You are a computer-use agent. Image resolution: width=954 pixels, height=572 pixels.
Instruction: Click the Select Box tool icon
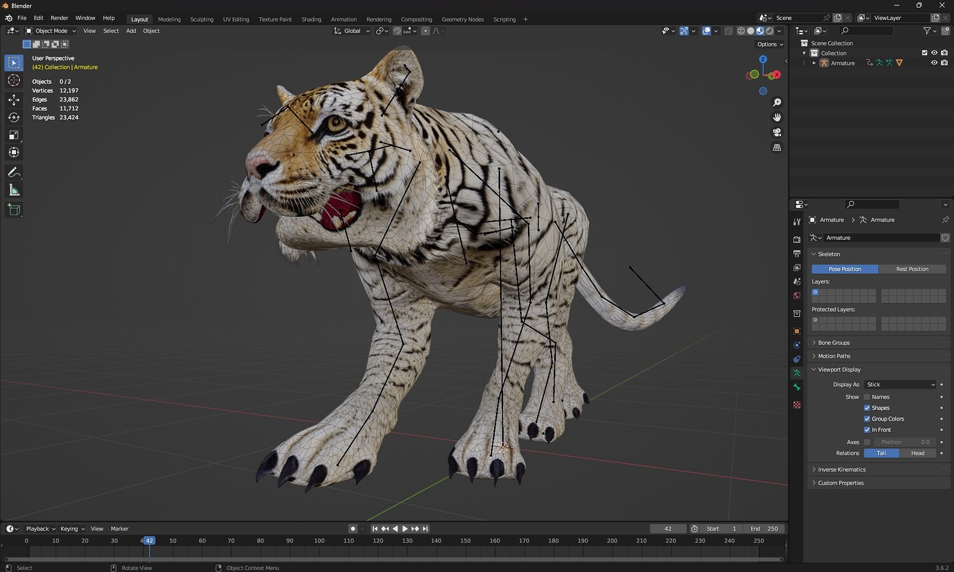click(x=14, y=62)
